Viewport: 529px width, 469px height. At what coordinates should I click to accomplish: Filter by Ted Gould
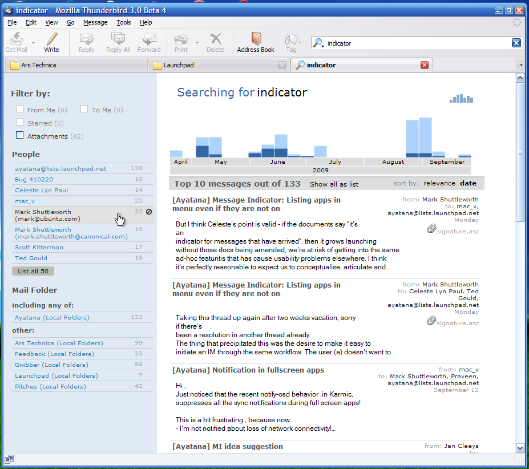[x=82, y=258]
